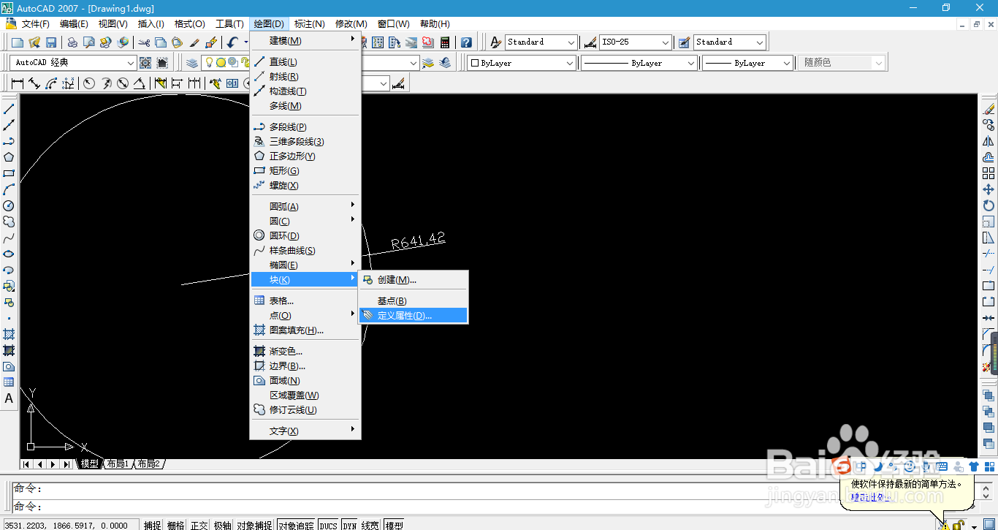Choose 定义属性(D)... in block submenu
This screenshot has width=998, height=530.
pyautogui.click(x=413, y=316)
